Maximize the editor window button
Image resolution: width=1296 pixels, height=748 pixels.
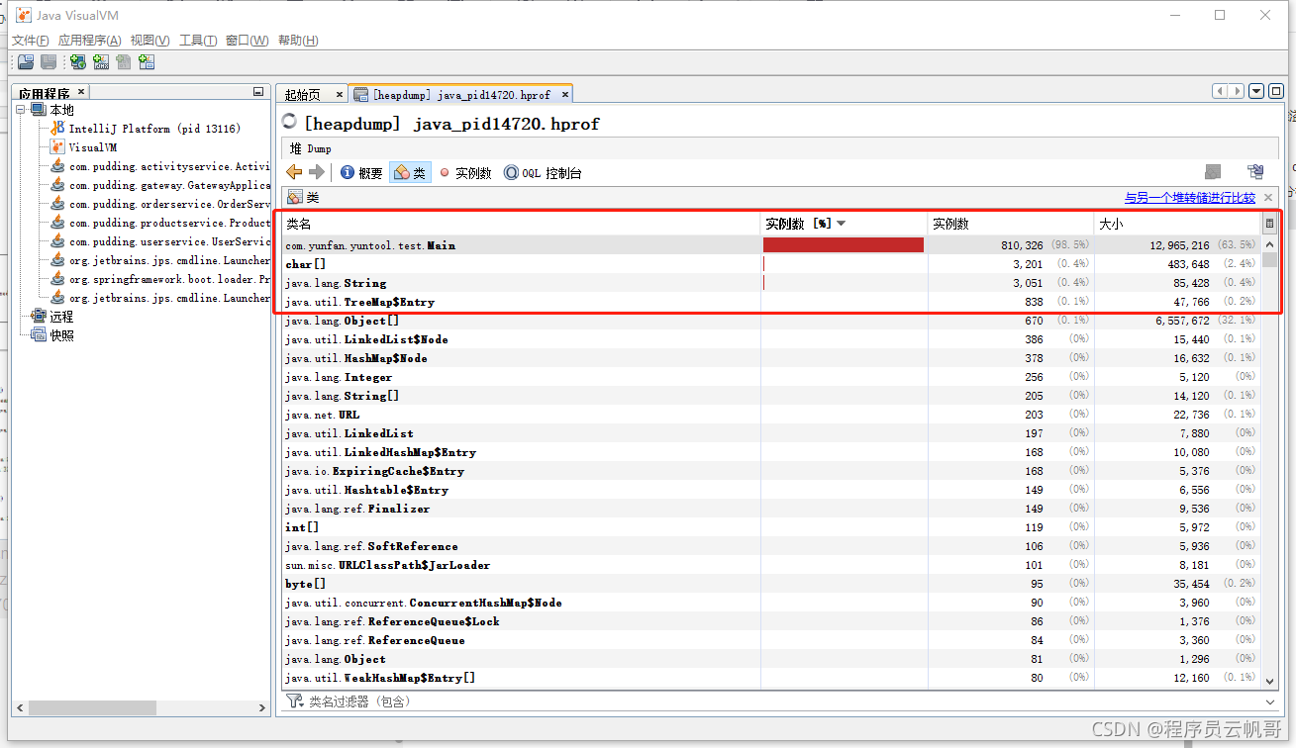click(x=1277, y=91)
